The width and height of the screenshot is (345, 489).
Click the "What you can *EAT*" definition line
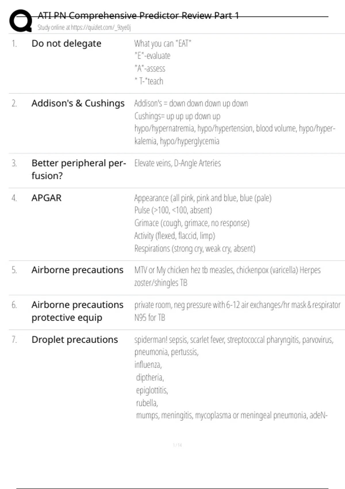(163, 43)
